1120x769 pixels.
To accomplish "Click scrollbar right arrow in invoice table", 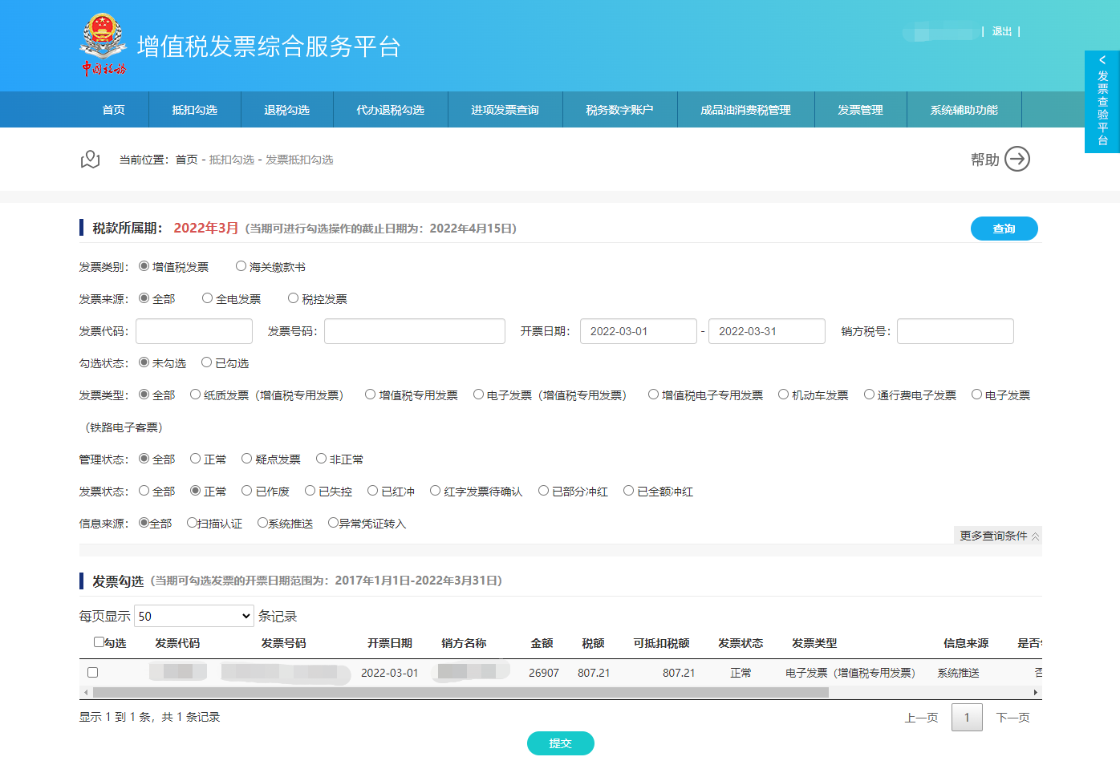I will [x=1036, y=692].
